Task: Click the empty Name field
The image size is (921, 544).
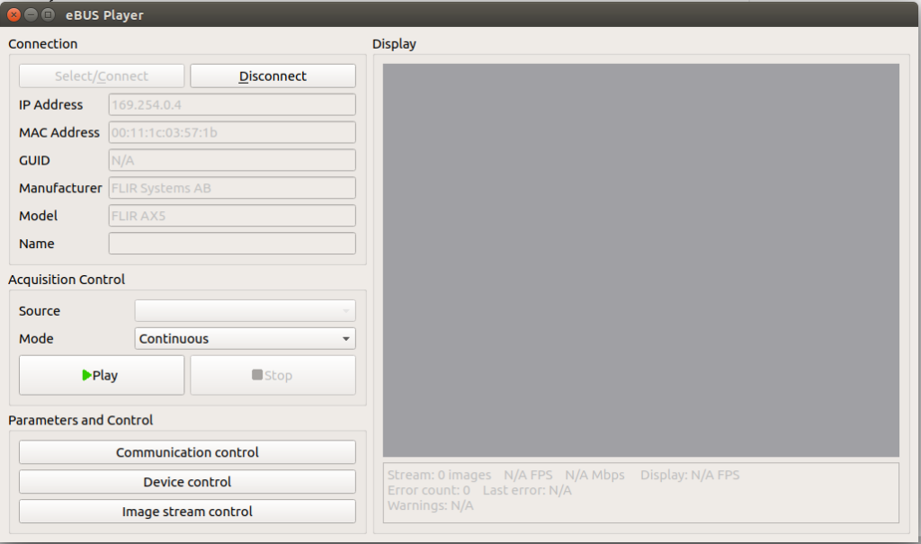Action: pyautogui.click(x=232, y=244)
